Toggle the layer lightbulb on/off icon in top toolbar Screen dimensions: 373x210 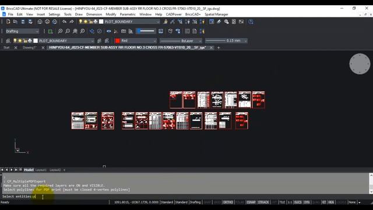tap(80, 22)
